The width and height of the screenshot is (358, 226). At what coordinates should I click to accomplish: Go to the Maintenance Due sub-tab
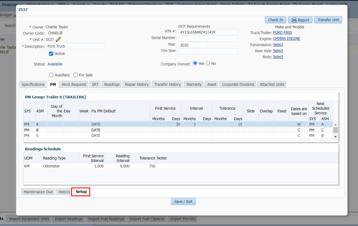(38, 192)
